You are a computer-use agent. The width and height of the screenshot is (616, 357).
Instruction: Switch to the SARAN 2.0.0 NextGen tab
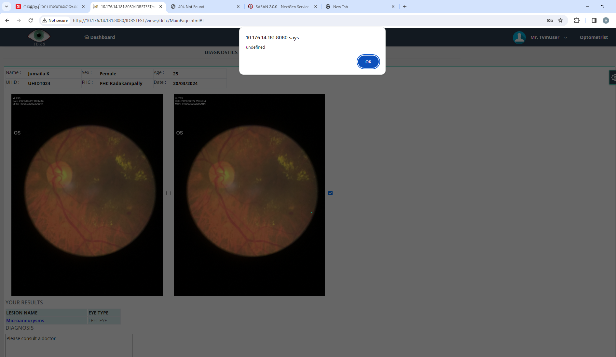pos(282,6)
